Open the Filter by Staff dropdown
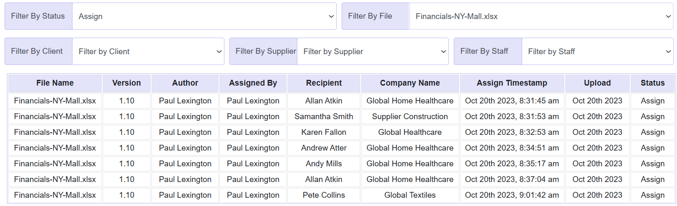This screenshot has height=206, width=677. coord(597,52)
